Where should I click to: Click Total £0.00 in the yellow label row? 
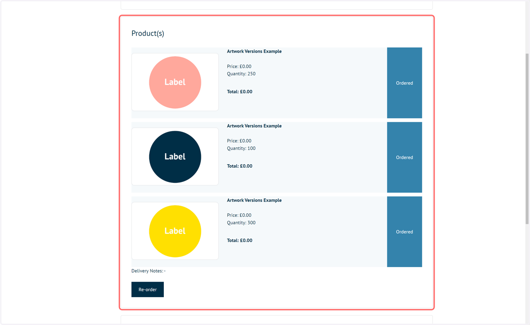(x=240, y=241)
